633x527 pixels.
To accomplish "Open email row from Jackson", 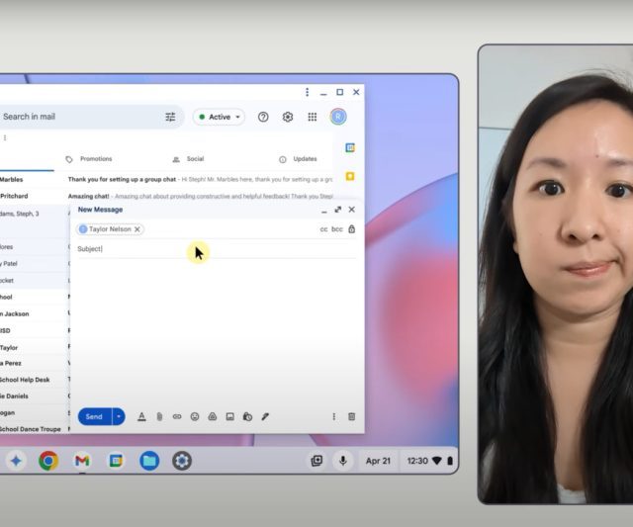I will (x=35, y=314).
